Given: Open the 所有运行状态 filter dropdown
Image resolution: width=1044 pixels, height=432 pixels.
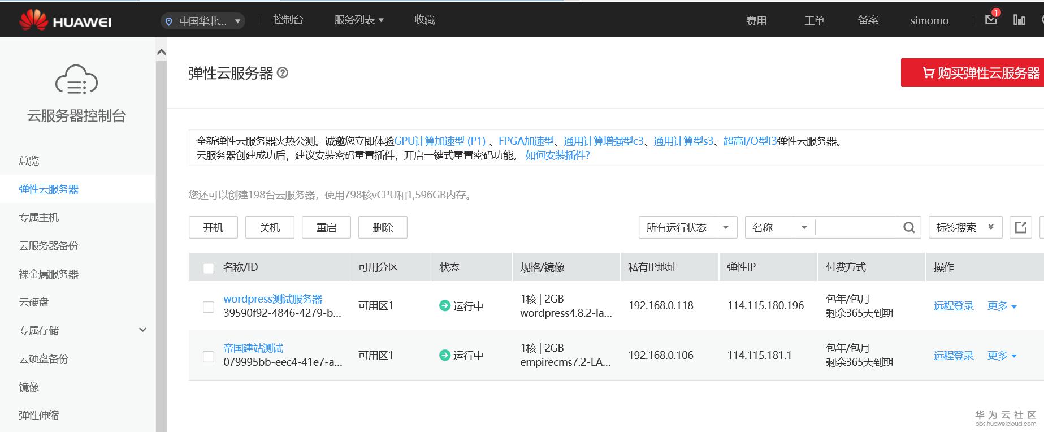Looking at the screenshot, I should pos(687,227).
